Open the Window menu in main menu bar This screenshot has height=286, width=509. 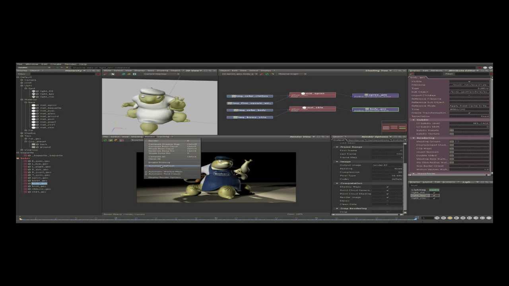[x=32, y=64]
